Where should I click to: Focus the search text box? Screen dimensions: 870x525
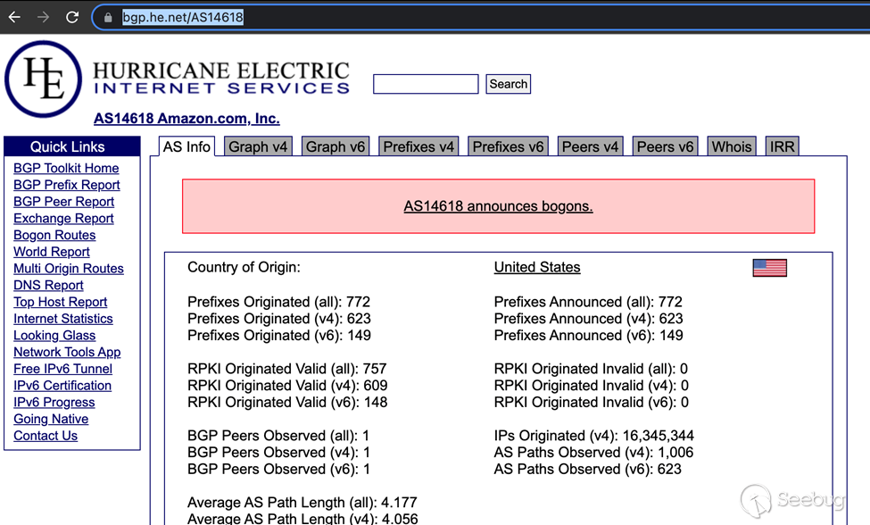pyautogui.click(x=426, y=84)
